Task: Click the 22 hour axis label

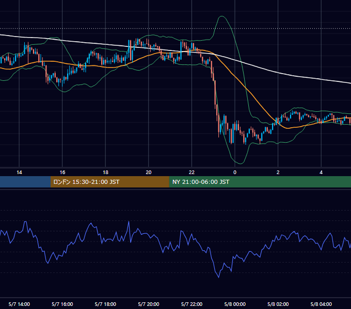Action: coord(192,173)
